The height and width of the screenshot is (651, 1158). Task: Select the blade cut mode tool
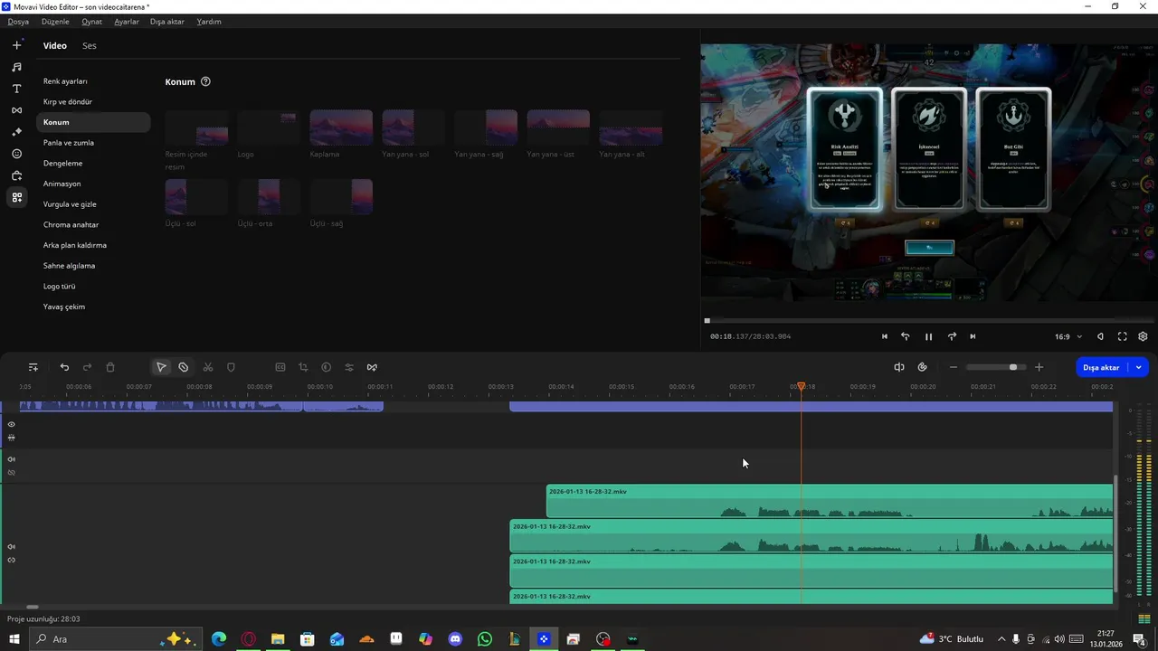(x=184, y=367)
